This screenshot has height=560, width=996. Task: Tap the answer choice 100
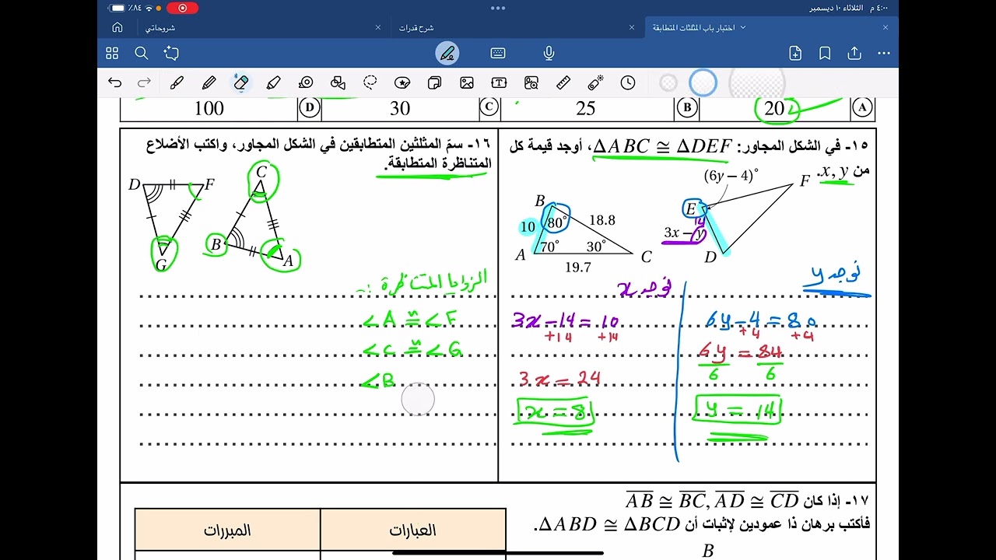(x=209, y=108)
